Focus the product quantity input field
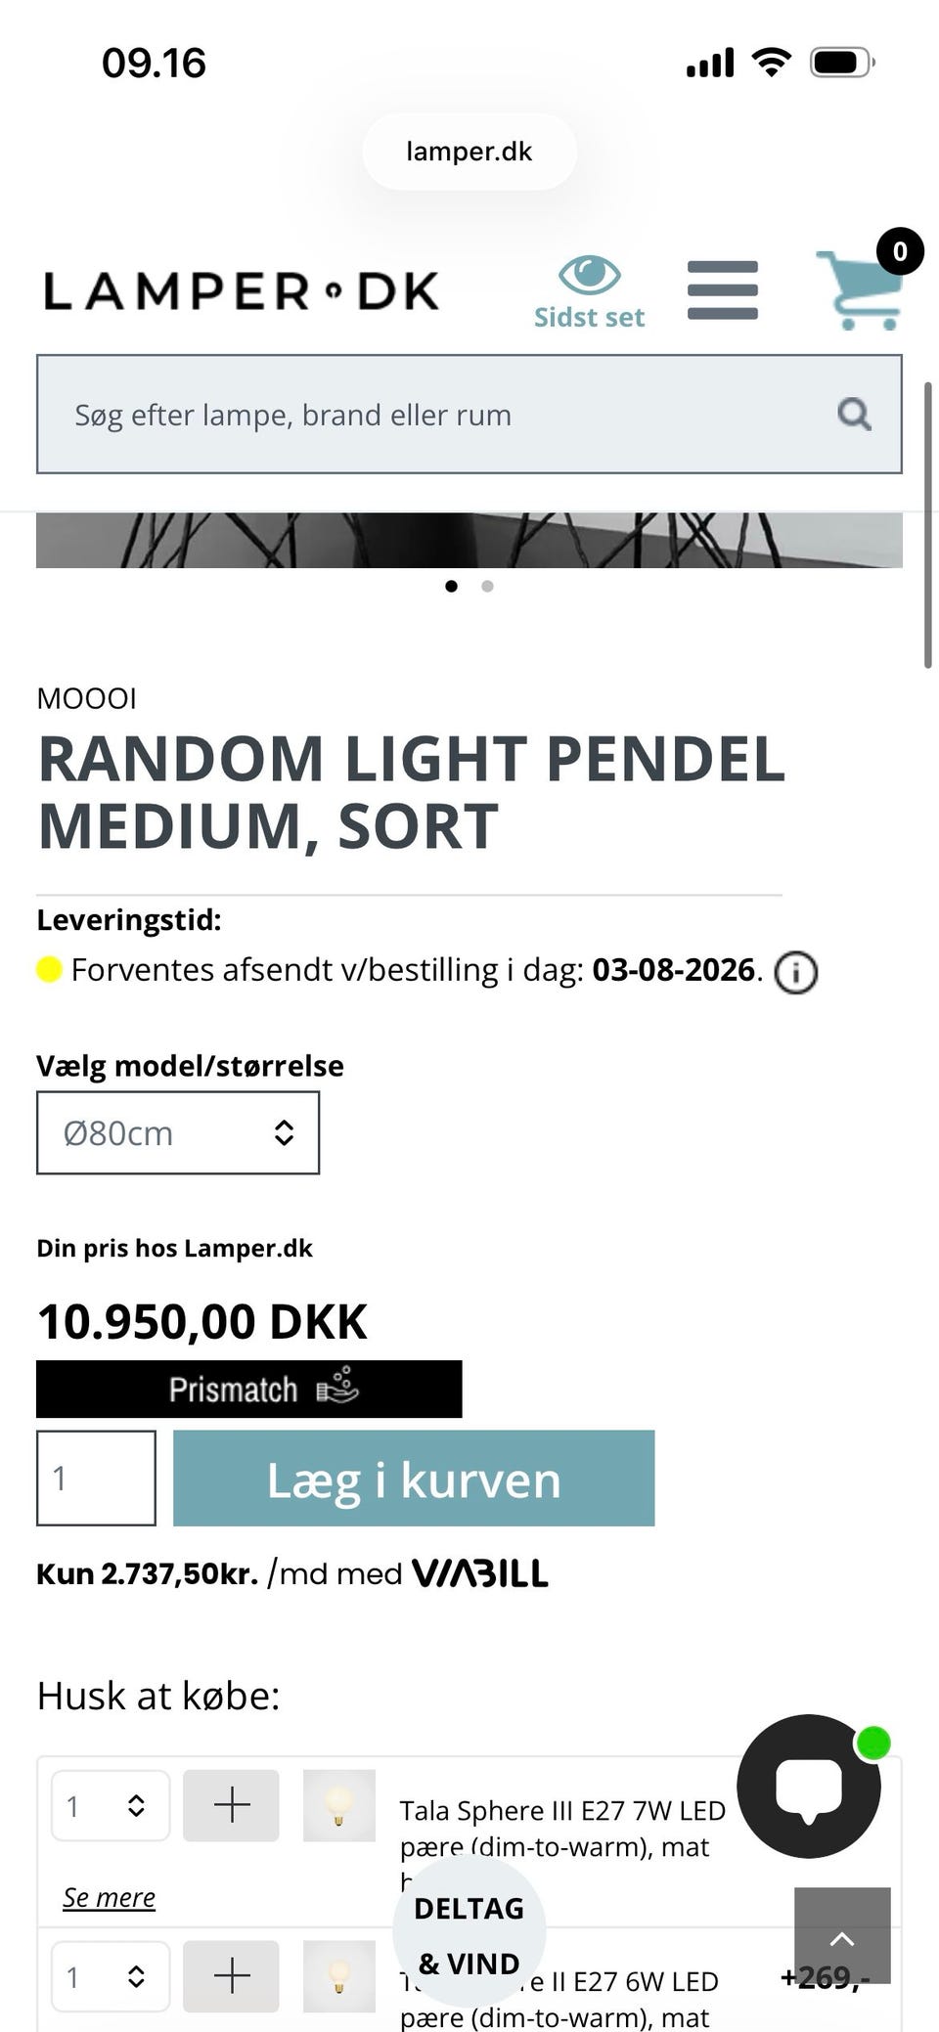 point(96,1478)
